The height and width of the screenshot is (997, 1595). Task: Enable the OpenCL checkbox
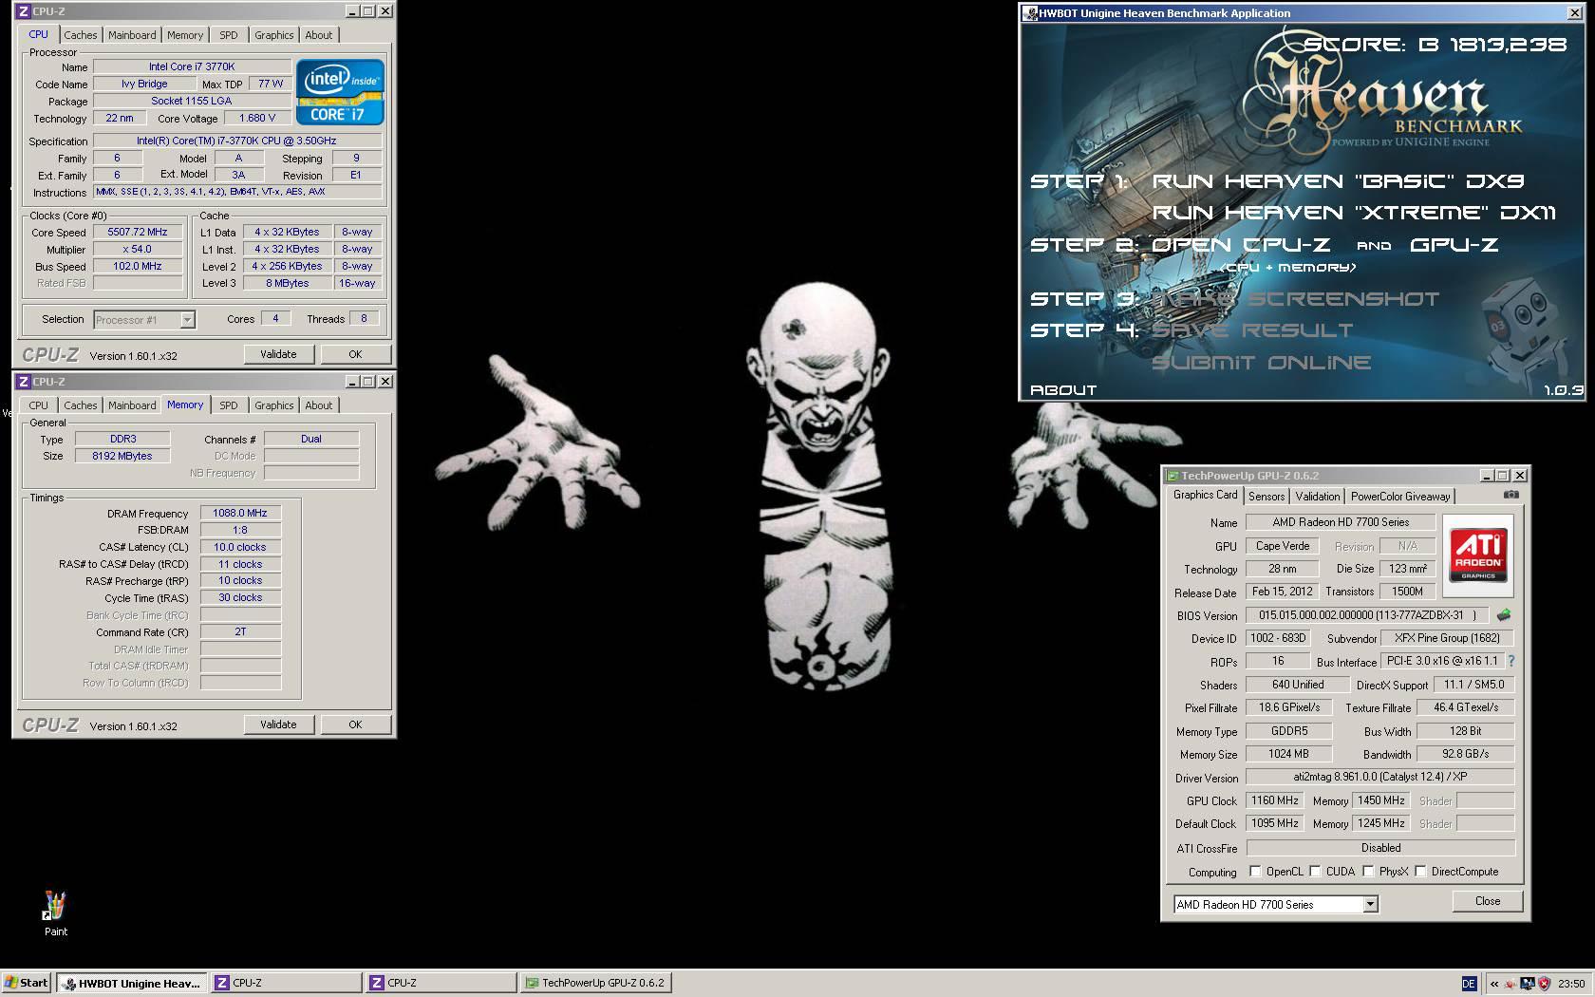pos(1255,871)
